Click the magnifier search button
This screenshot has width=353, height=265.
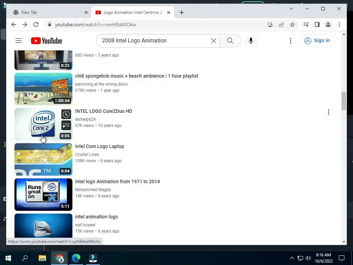pyautogui.click(x=230, y=41)
